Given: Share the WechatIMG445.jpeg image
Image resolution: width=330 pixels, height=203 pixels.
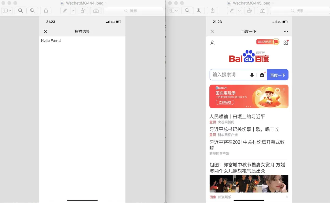Looking at the screenshot, I should (213, 10).
